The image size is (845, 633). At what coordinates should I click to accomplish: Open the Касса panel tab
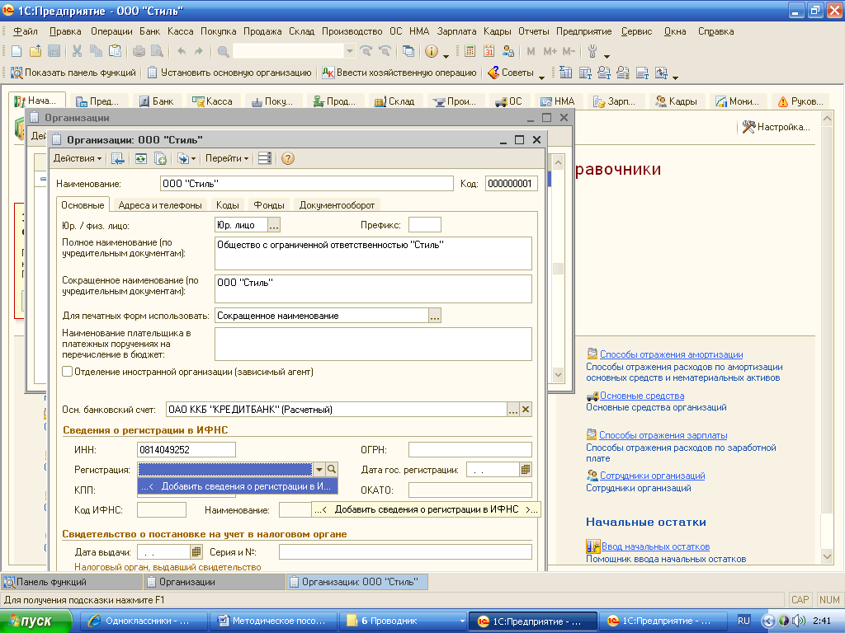pos(212,101)
